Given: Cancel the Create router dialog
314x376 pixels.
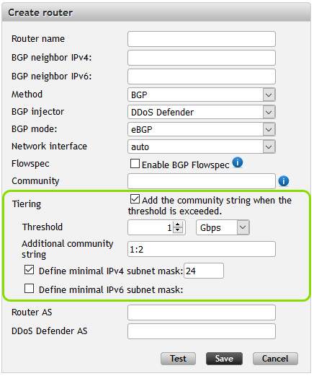Looking at the screenshot, I should coord(275,359).
